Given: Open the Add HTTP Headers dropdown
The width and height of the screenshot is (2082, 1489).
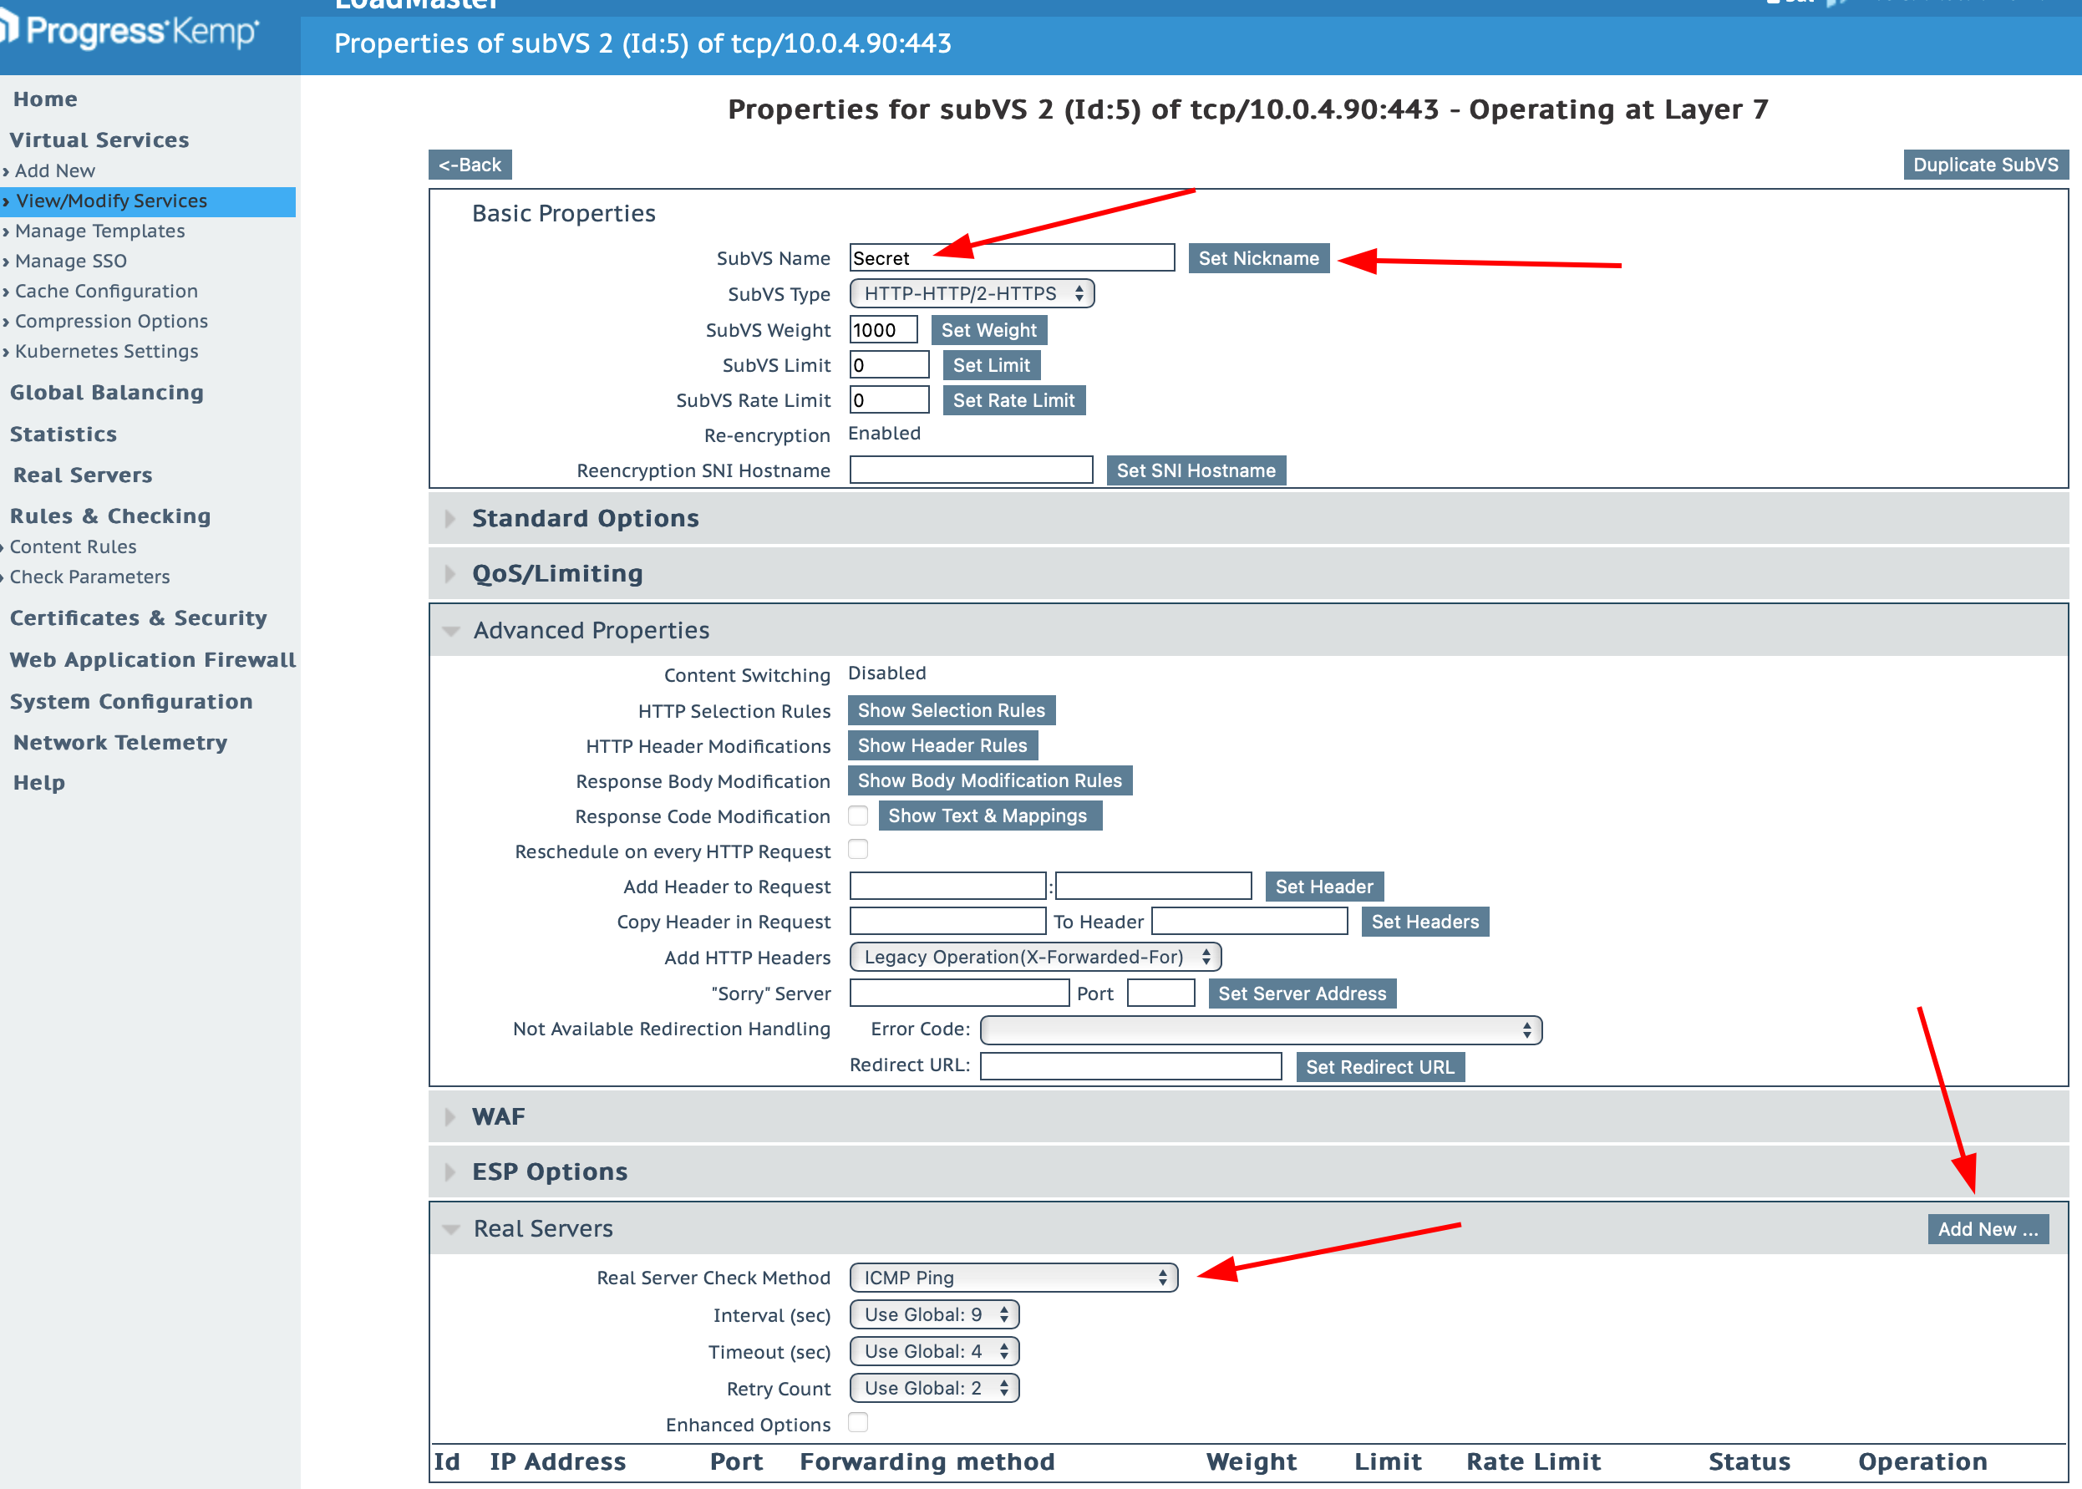Looking at the screenshot, I should click(x=1035, y=958).
